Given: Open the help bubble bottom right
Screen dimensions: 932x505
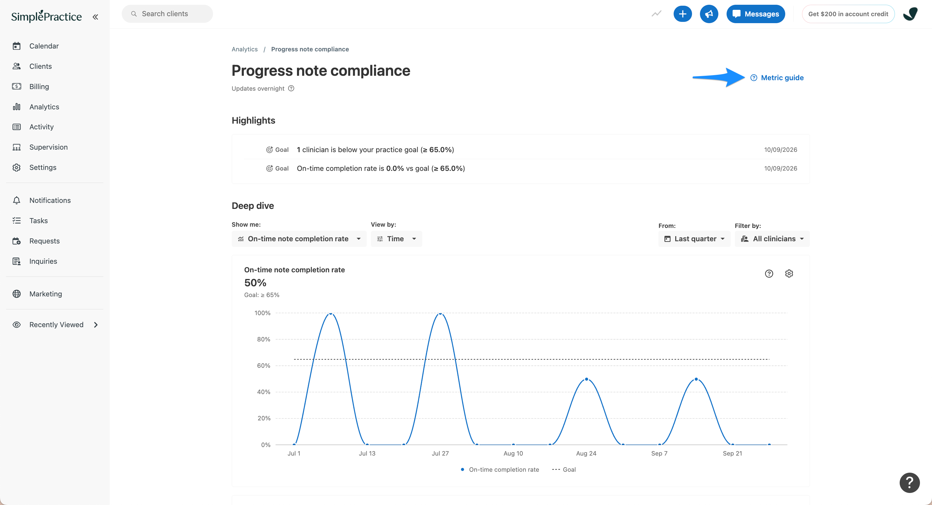Looking at the screenshot, I should (909, 482).
